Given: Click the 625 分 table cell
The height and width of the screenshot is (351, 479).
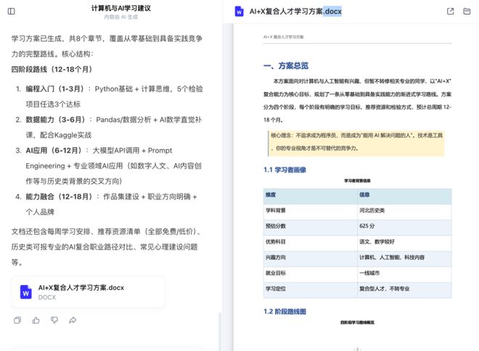Looking at the screenshot, I should pos(404,226).
